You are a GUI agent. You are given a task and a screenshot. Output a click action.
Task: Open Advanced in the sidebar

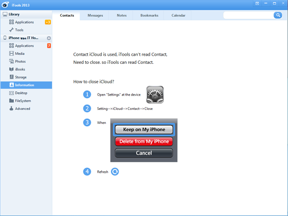tap(22, 108)
